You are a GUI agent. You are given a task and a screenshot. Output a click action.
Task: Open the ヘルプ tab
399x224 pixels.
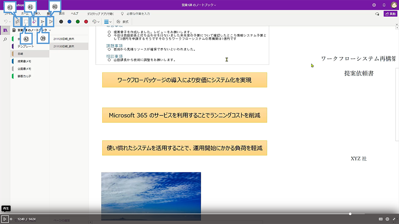pos(75,14)
